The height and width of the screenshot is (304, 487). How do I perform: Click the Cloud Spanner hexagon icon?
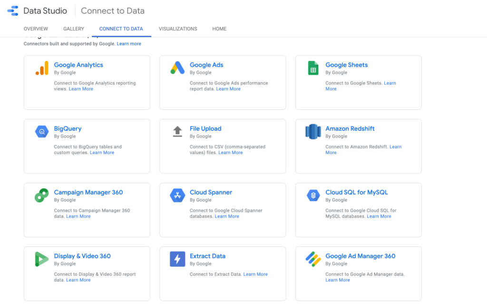click(x=177, y=196)
